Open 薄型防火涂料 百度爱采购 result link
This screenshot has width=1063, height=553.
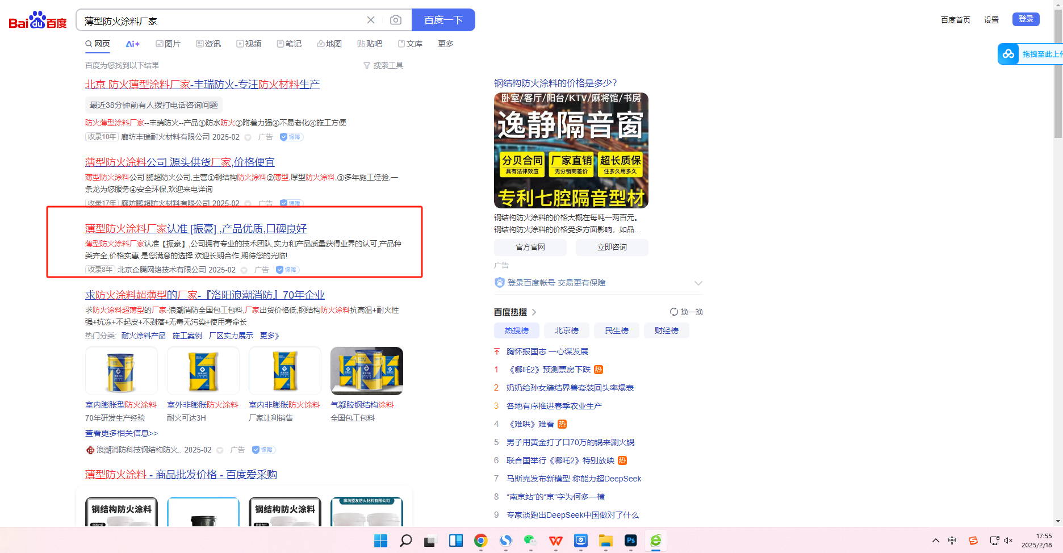(x=181, y=474)
